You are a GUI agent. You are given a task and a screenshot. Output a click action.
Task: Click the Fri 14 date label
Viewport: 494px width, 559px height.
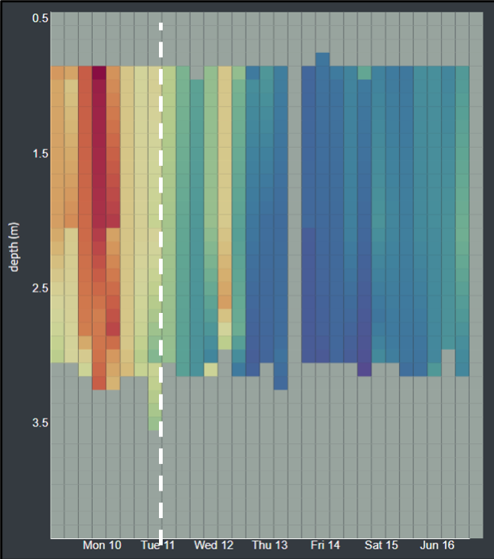325,546
